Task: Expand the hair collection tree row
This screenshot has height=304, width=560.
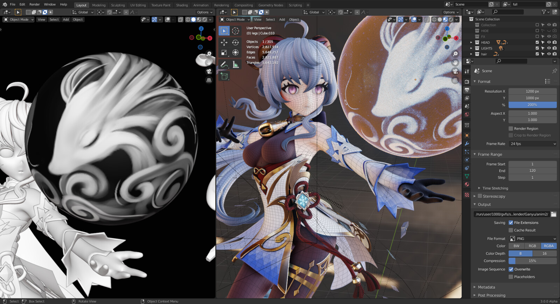Action: point(471,54)
